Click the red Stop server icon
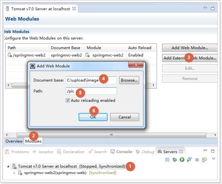 coord(197,160)
